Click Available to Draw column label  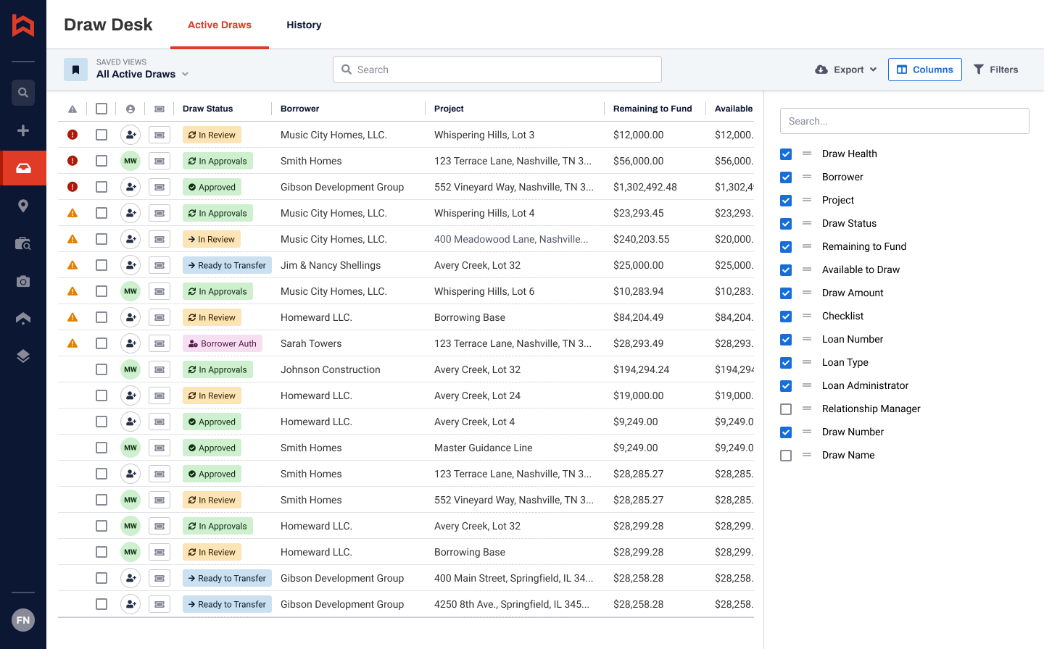[861, 269]
